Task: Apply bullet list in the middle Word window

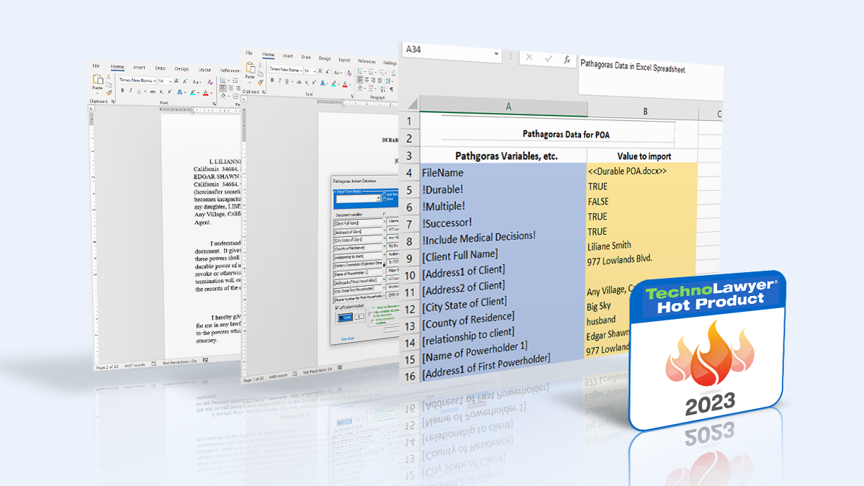Action: click(361, 72)
